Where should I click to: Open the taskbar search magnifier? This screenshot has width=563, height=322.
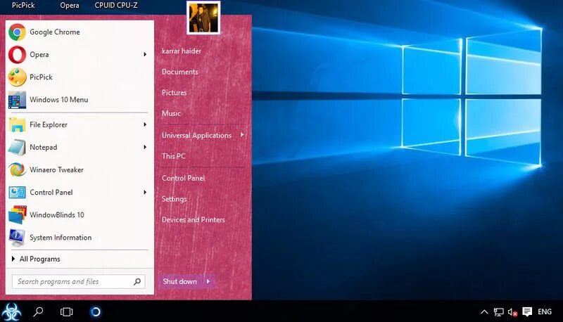click(38, 311)
